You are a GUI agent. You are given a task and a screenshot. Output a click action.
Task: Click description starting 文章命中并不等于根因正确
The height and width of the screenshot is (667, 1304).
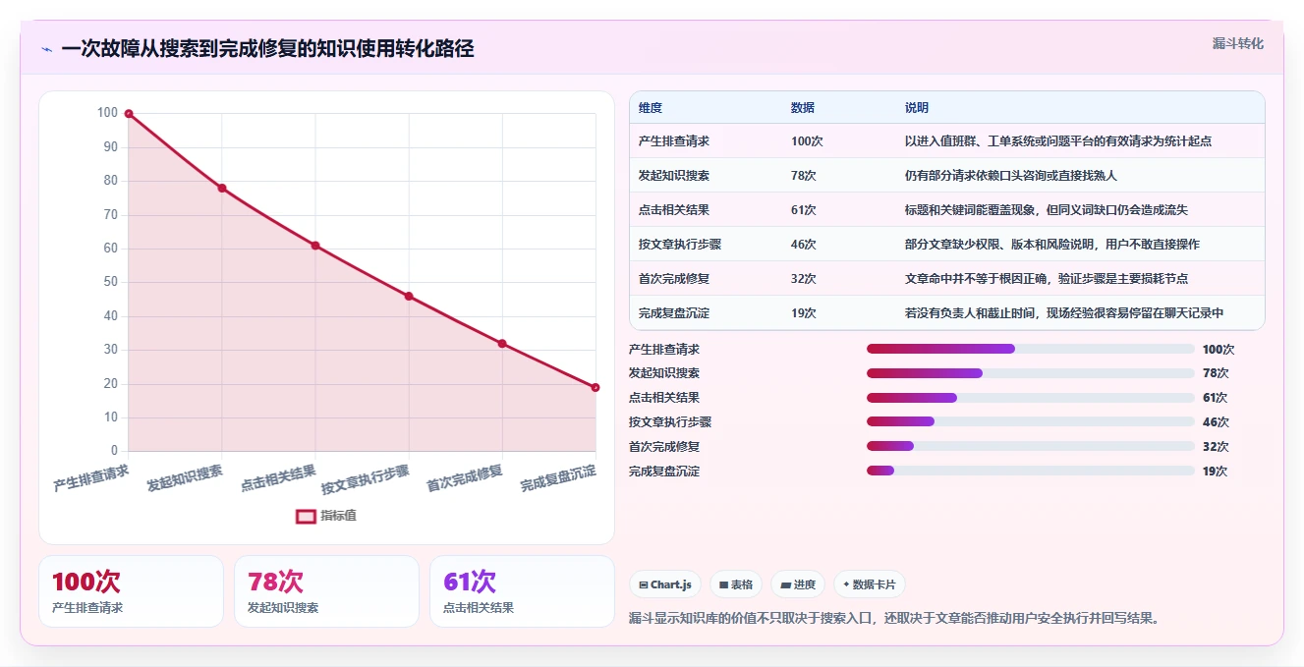point(1047,279)
